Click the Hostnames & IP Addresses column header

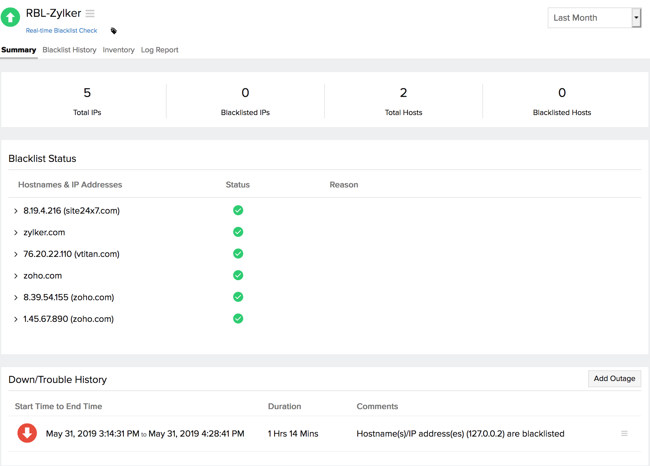coord(70,185)
